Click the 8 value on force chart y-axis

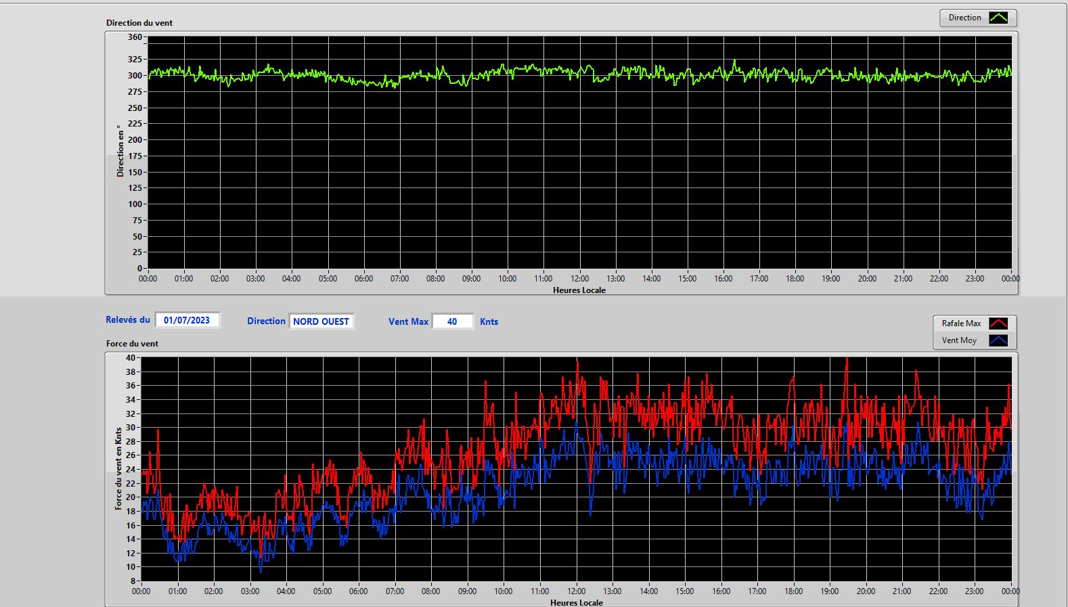tap(133, 581)
